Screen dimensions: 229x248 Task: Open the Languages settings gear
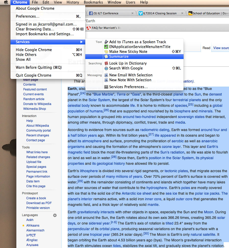pyautogui.click(x=55, y=215)
